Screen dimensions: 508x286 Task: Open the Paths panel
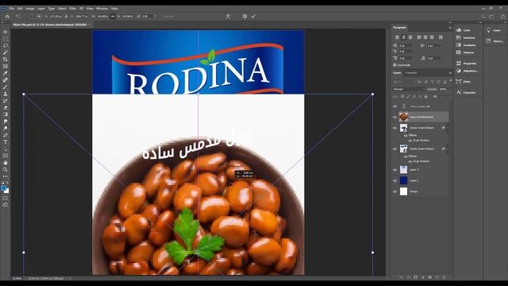pos(464,82)
